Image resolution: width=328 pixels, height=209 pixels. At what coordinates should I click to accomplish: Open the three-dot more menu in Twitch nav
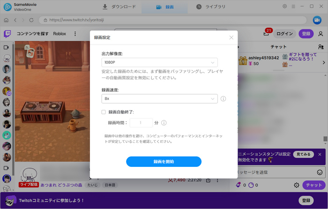pyautogui.click(x=75, y=34)
